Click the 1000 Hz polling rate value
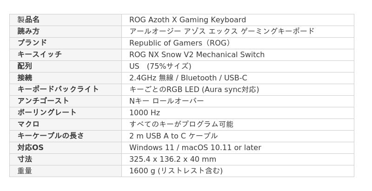Screen dimensions: 372x191 145,113
